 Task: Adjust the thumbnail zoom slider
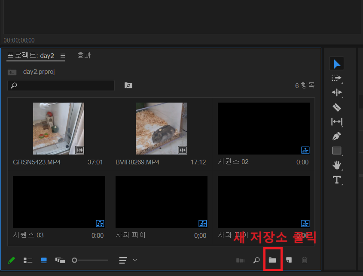tap(90, 260)
